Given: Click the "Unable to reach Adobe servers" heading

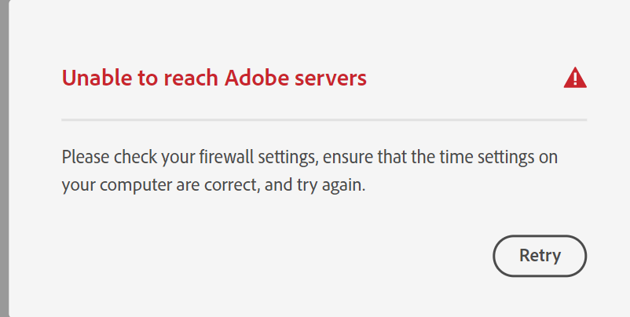Looking at the screenshot, I should point(214,78).
